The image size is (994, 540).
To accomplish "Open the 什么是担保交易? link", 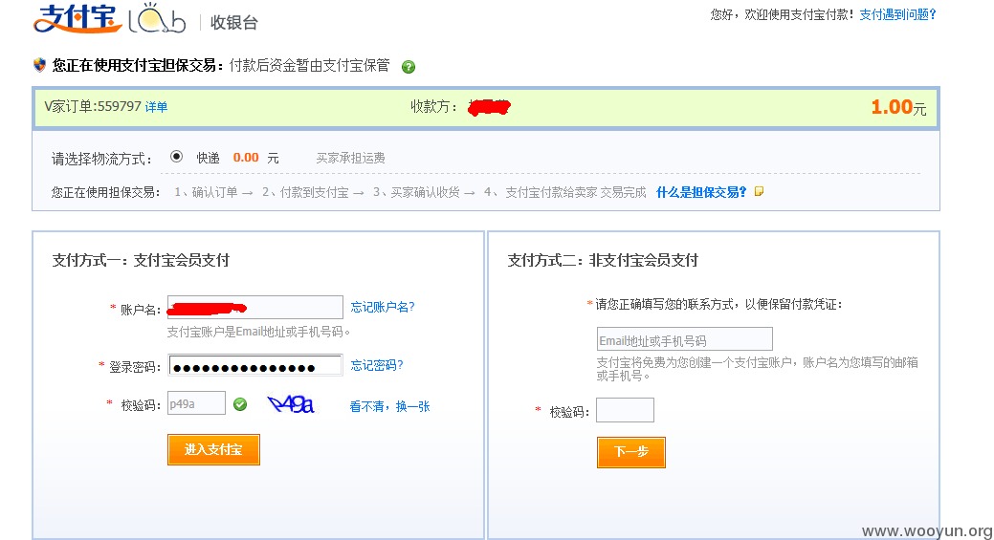I will (x=701, y=192).
